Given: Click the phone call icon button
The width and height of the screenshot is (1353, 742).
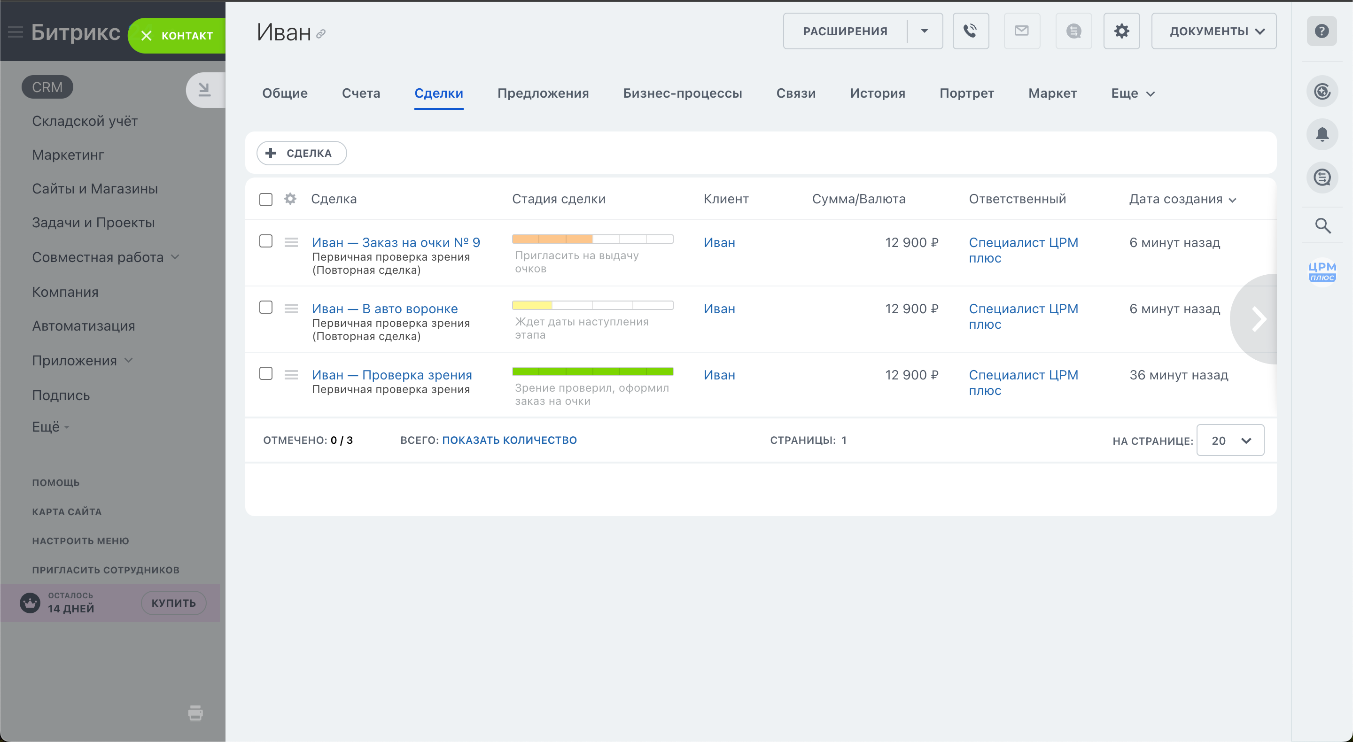Looking at the screenshot, I should (970, 31).
